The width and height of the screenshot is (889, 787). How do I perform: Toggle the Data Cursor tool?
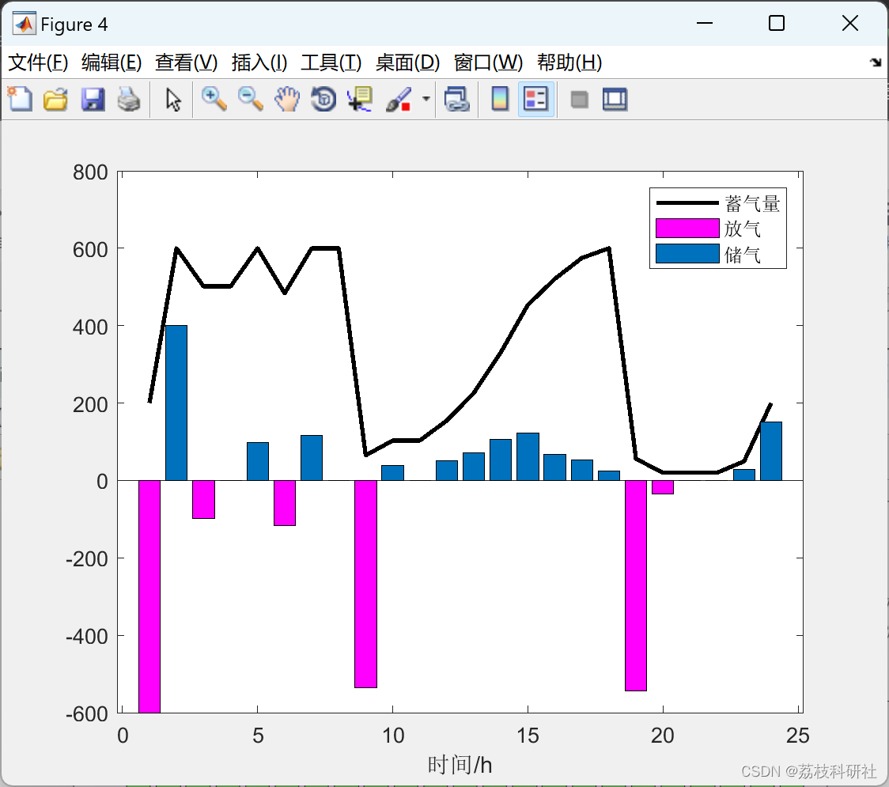360,99
